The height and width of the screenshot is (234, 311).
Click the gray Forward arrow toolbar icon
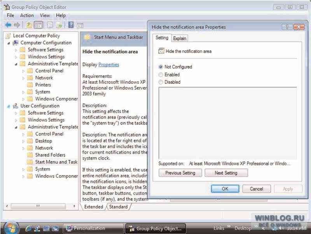click(x=17, y=25)
